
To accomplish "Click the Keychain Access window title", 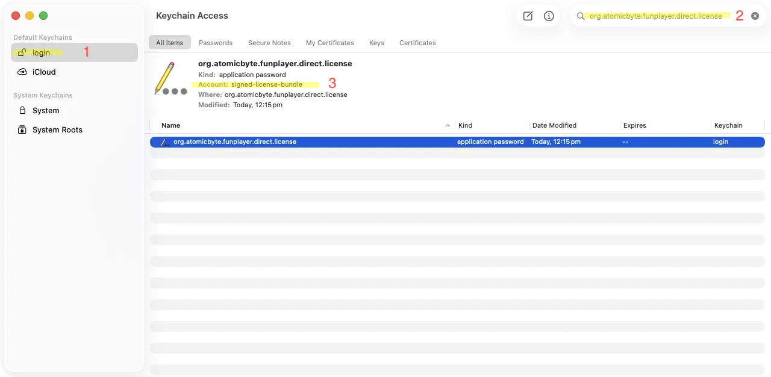I will (192, 16).
